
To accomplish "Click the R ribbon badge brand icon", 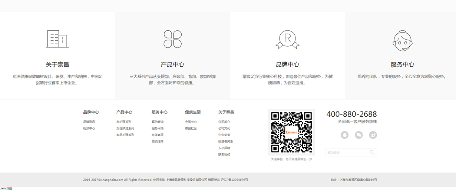I will tap(287, 39).
